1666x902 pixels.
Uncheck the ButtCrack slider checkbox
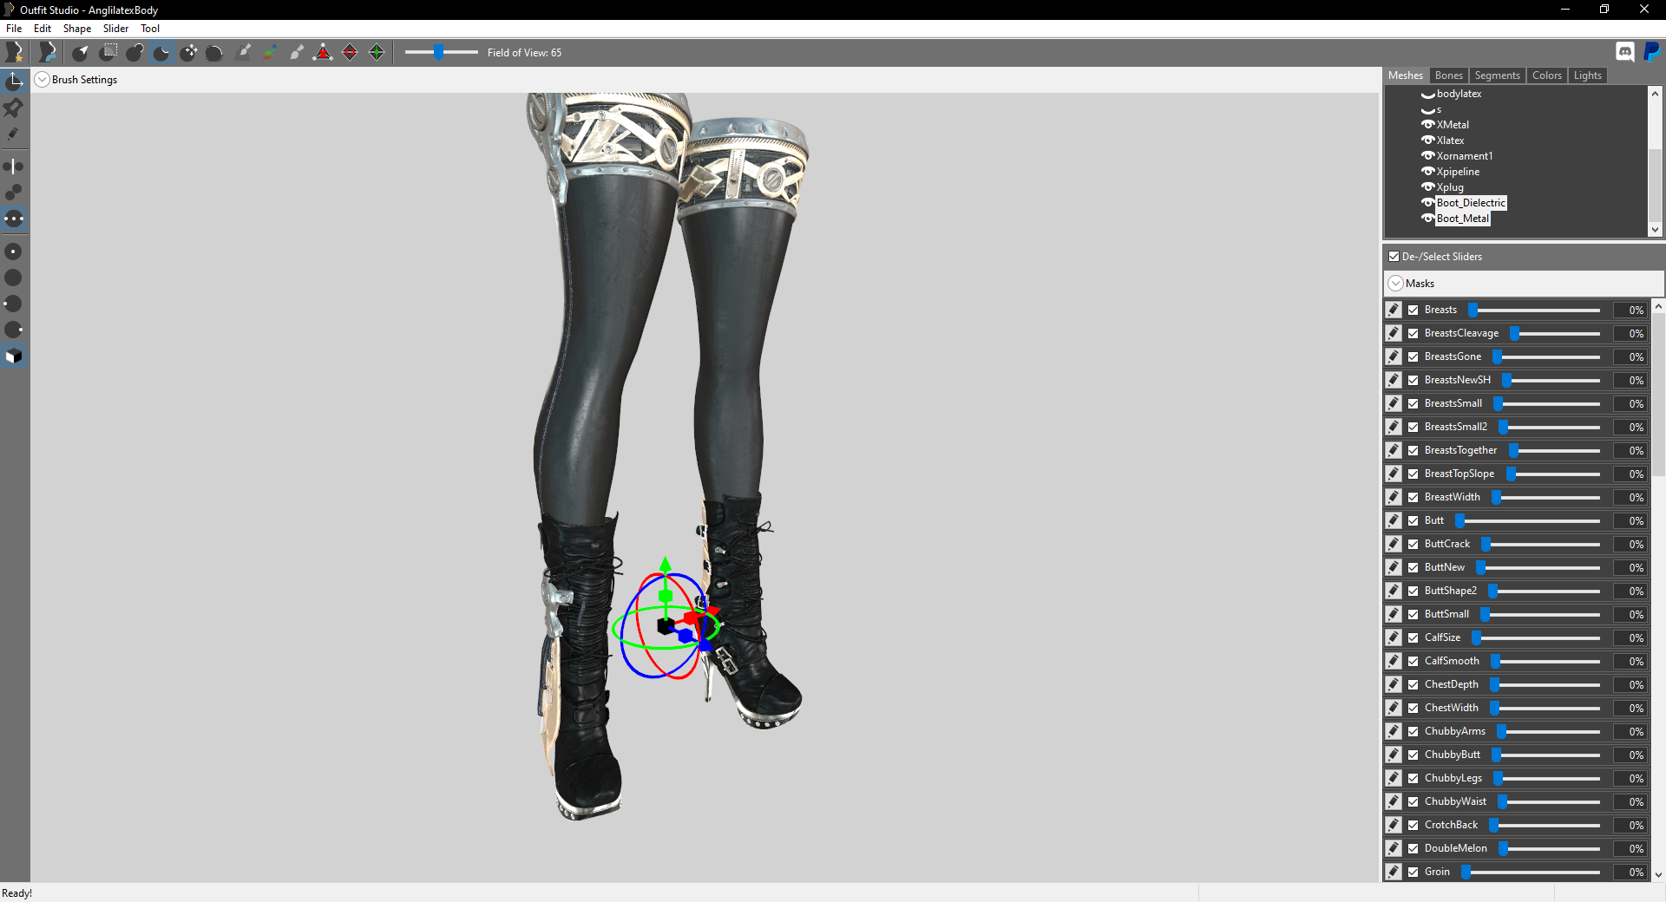coord(1413,544)
